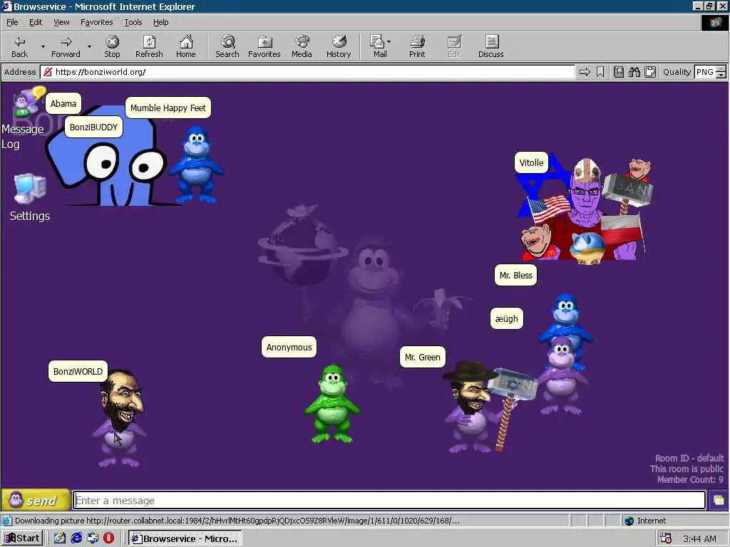The image size is (730, 547).
Task: Click the Abama name label
Action: click(x=63, y=103)
